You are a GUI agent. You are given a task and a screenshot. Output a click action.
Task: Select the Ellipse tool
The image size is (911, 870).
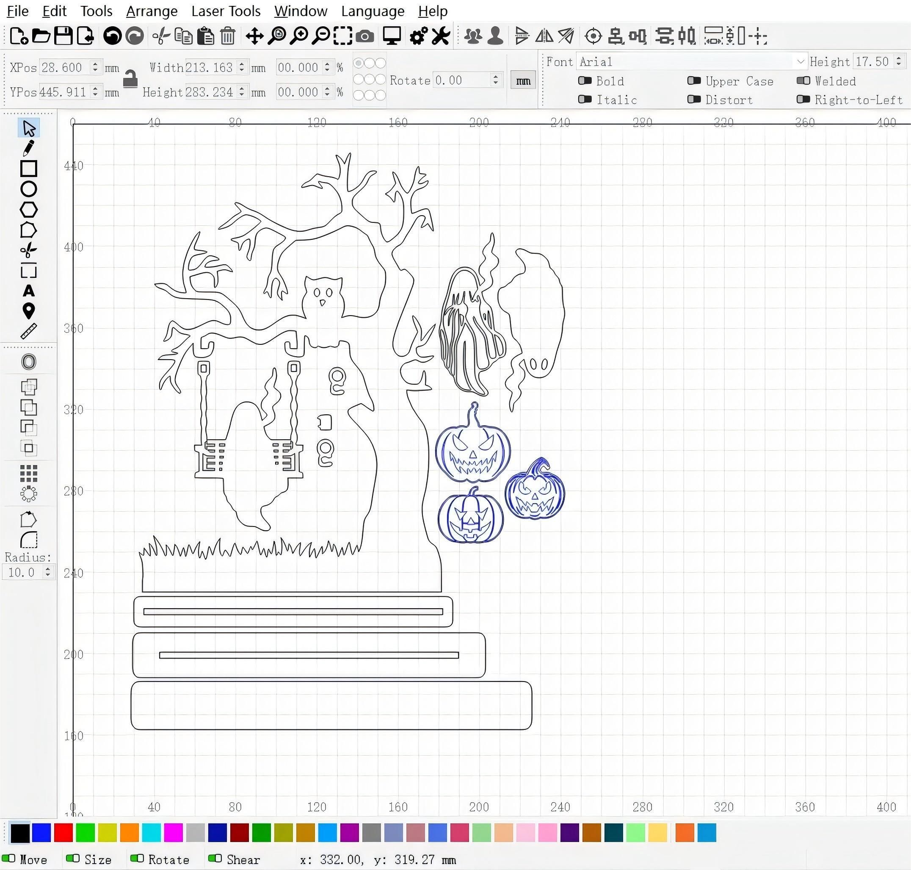point(29,189)
